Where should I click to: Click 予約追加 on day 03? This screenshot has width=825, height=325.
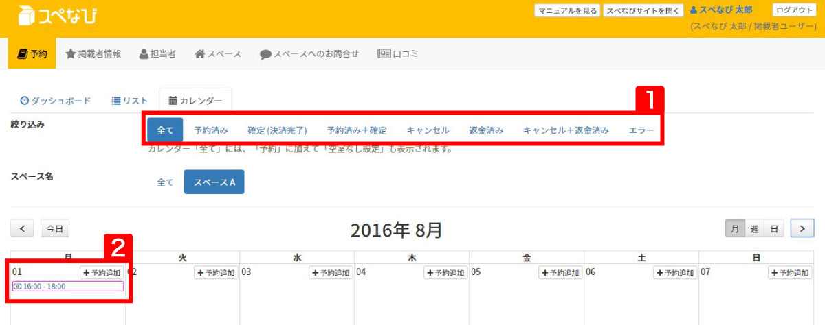[x=331, y=273]
